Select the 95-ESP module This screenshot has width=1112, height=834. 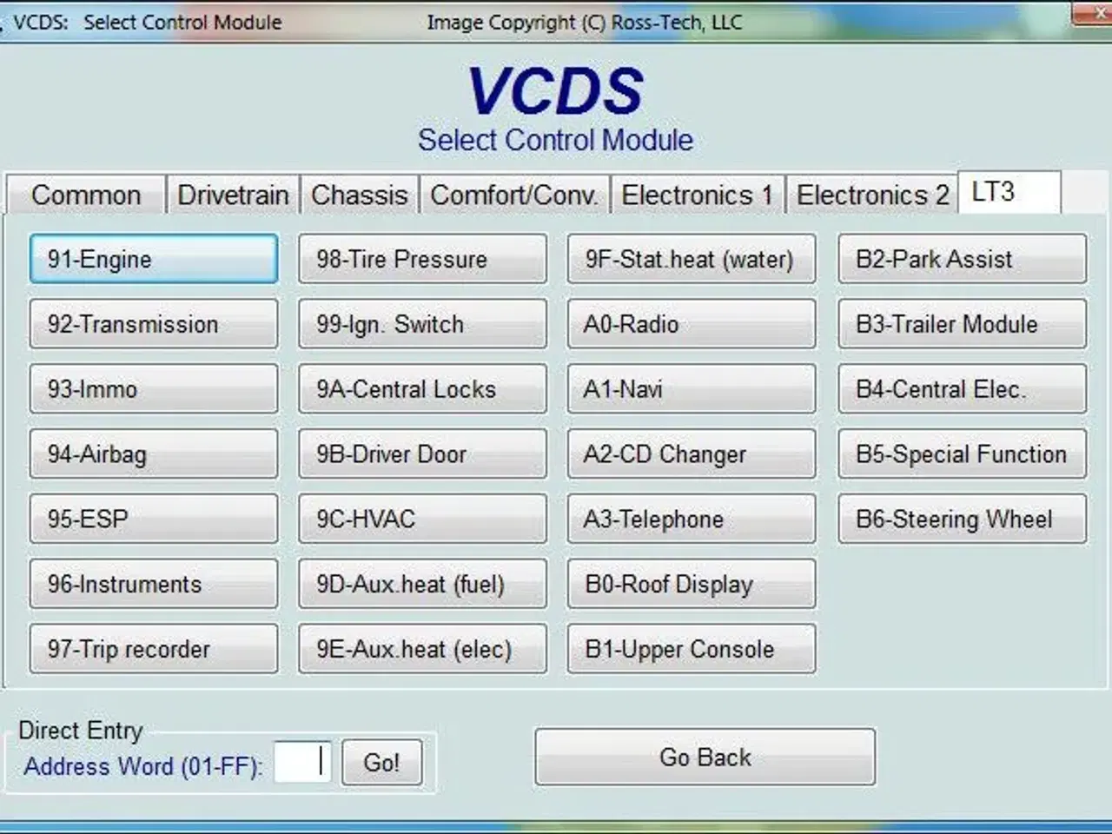tap(154, 519)
